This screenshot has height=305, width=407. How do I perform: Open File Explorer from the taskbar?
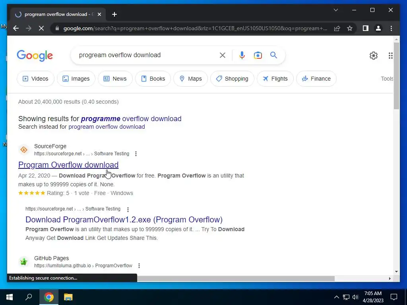[x=68, y=297]
